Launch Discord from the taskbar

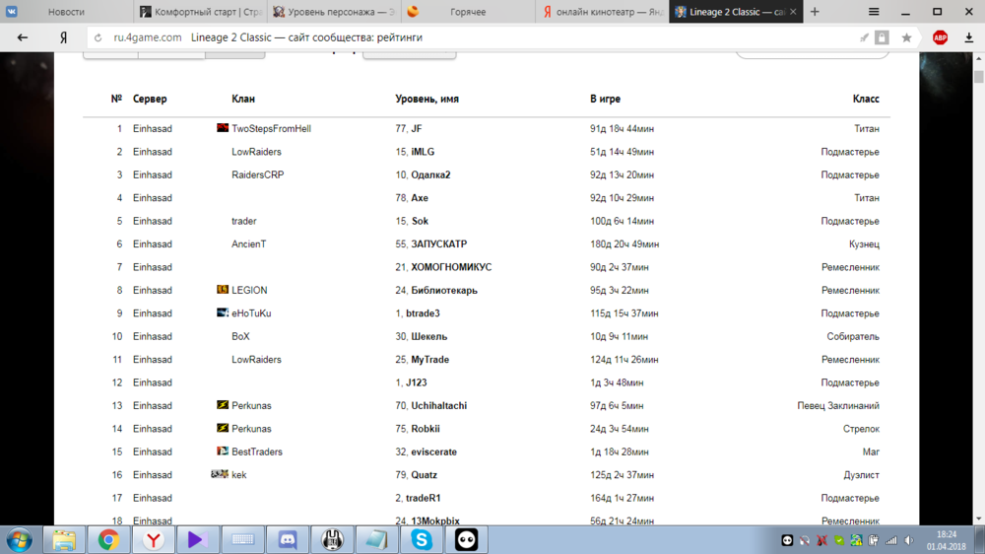[287, 539]
